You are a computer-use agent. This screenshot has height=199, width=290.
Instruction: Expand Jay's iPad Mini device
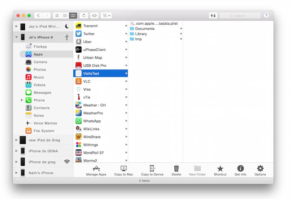(16, 26)
